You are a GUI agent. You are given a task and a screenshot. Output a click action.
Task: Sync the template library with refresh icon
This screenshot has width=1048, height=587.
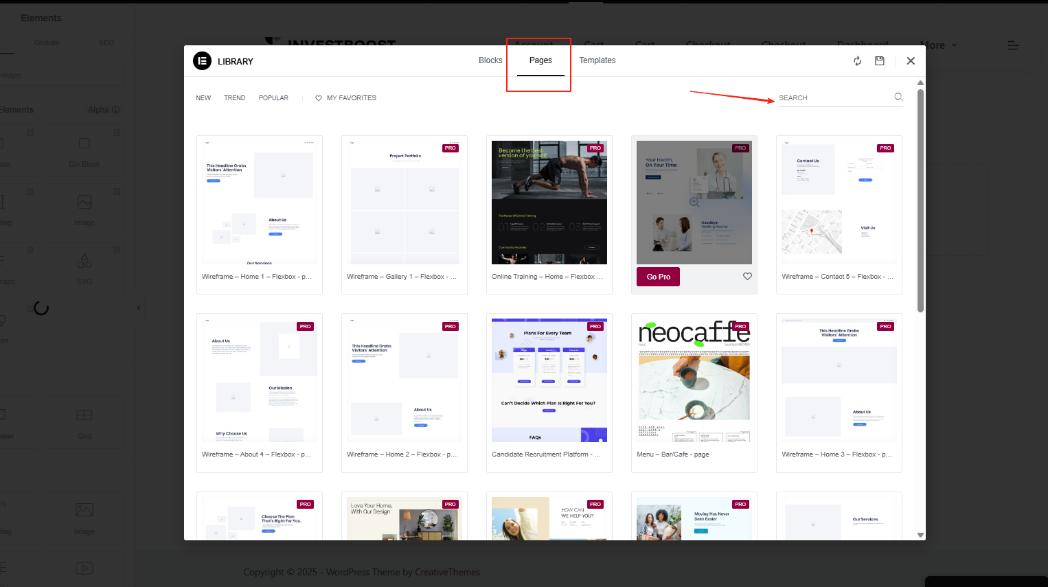click(857, 60)
